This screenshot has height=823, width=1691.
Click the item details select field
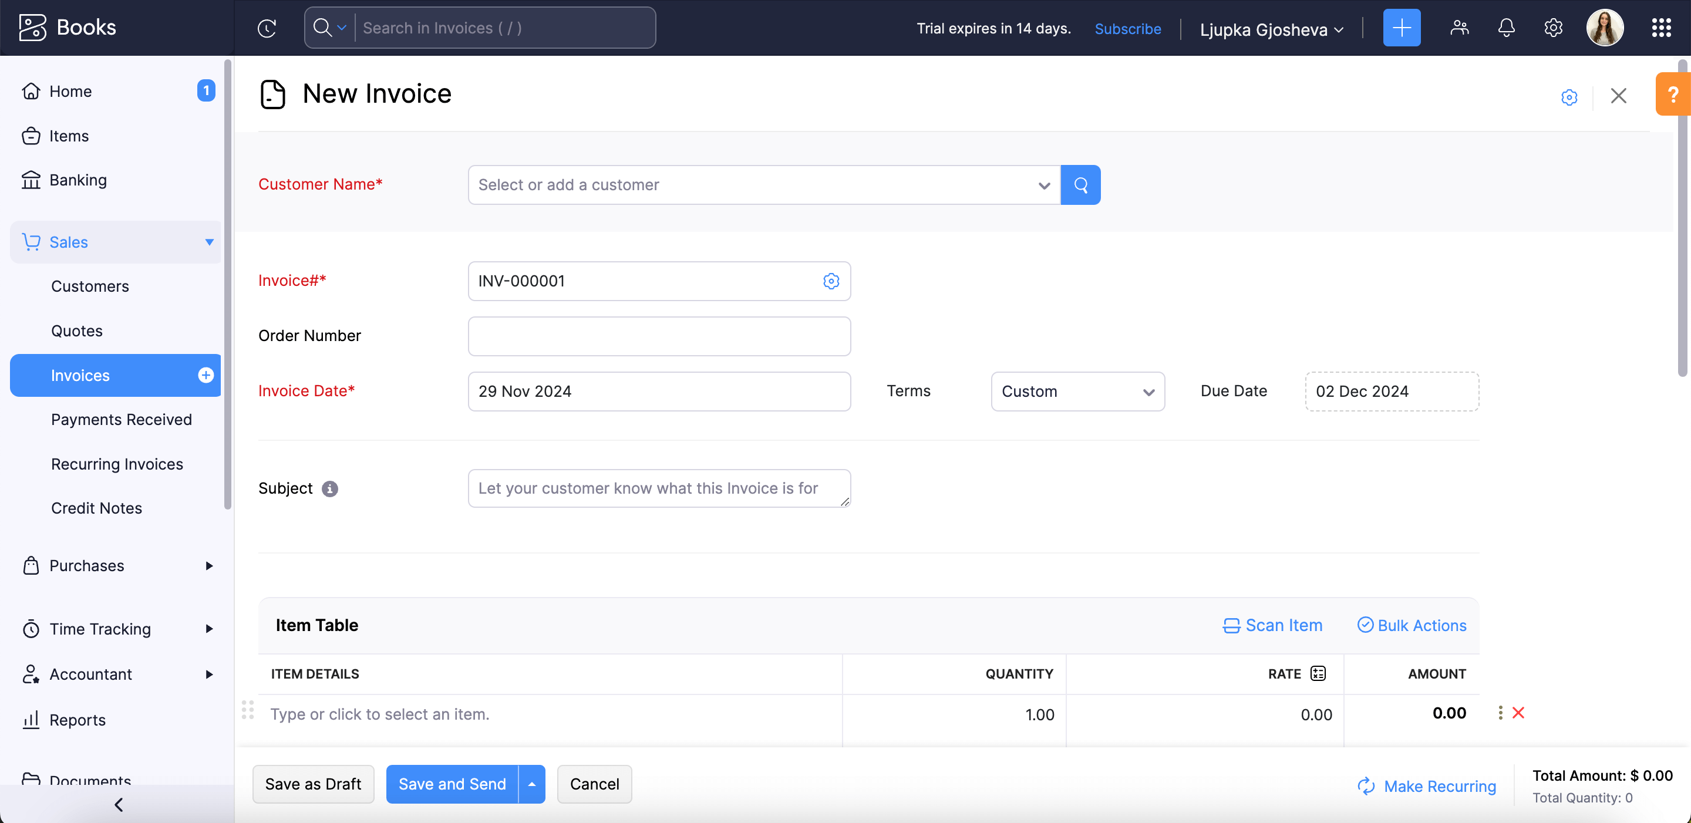pyautogui.click(x=550, y=714)
